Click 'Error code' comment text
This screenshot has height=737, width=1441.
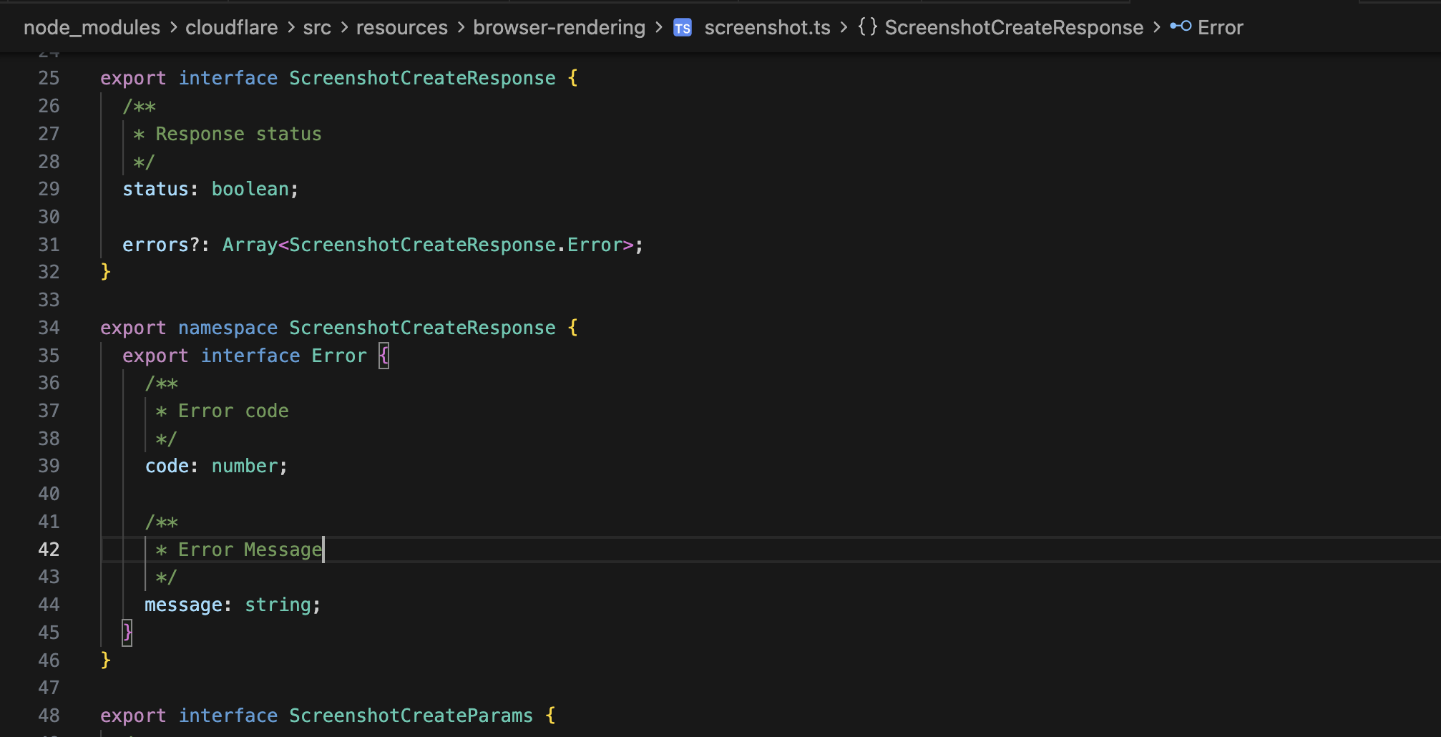(x=233, y=411)
